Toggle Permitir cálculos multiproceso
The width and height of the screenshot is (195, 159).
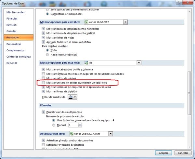point(43,112)
